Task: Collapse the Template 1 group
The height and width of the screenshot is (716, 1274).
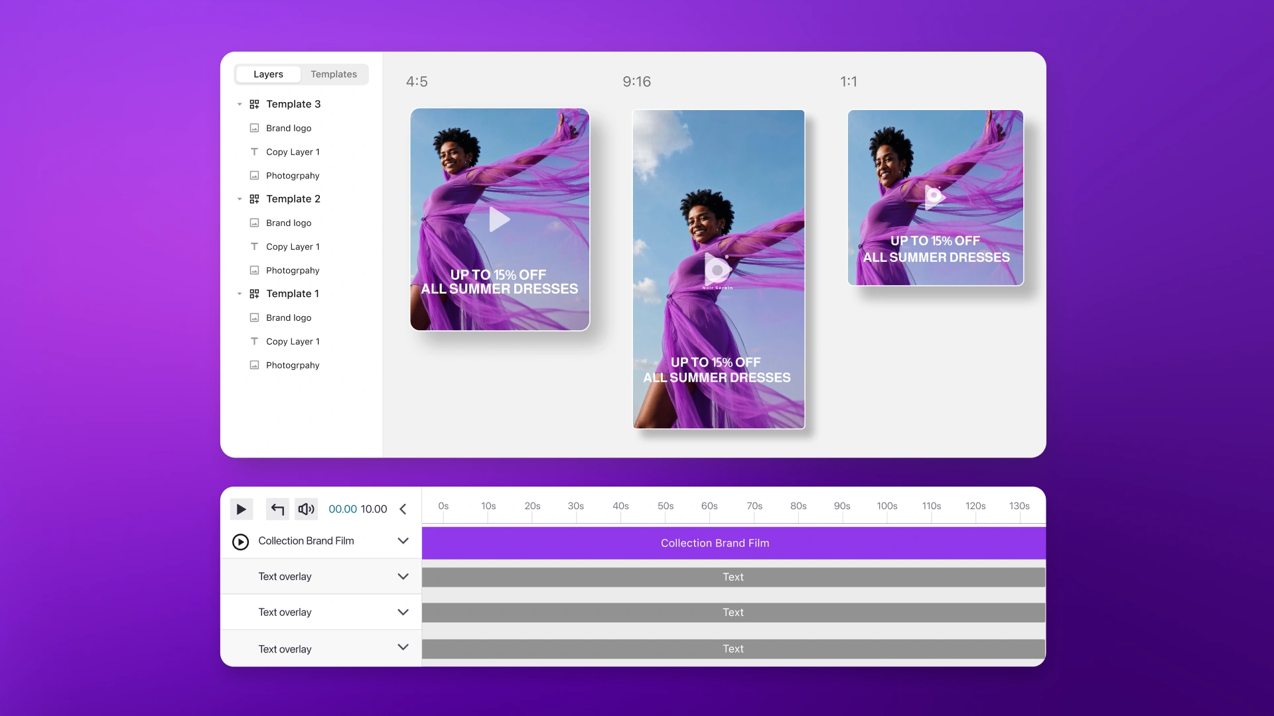Action: point(240,294)
